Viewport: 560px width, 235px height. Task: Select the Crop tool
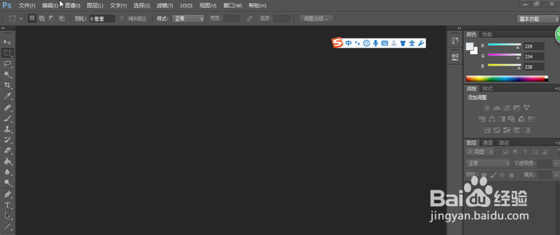pyautogui.click(x=7, y=85)
